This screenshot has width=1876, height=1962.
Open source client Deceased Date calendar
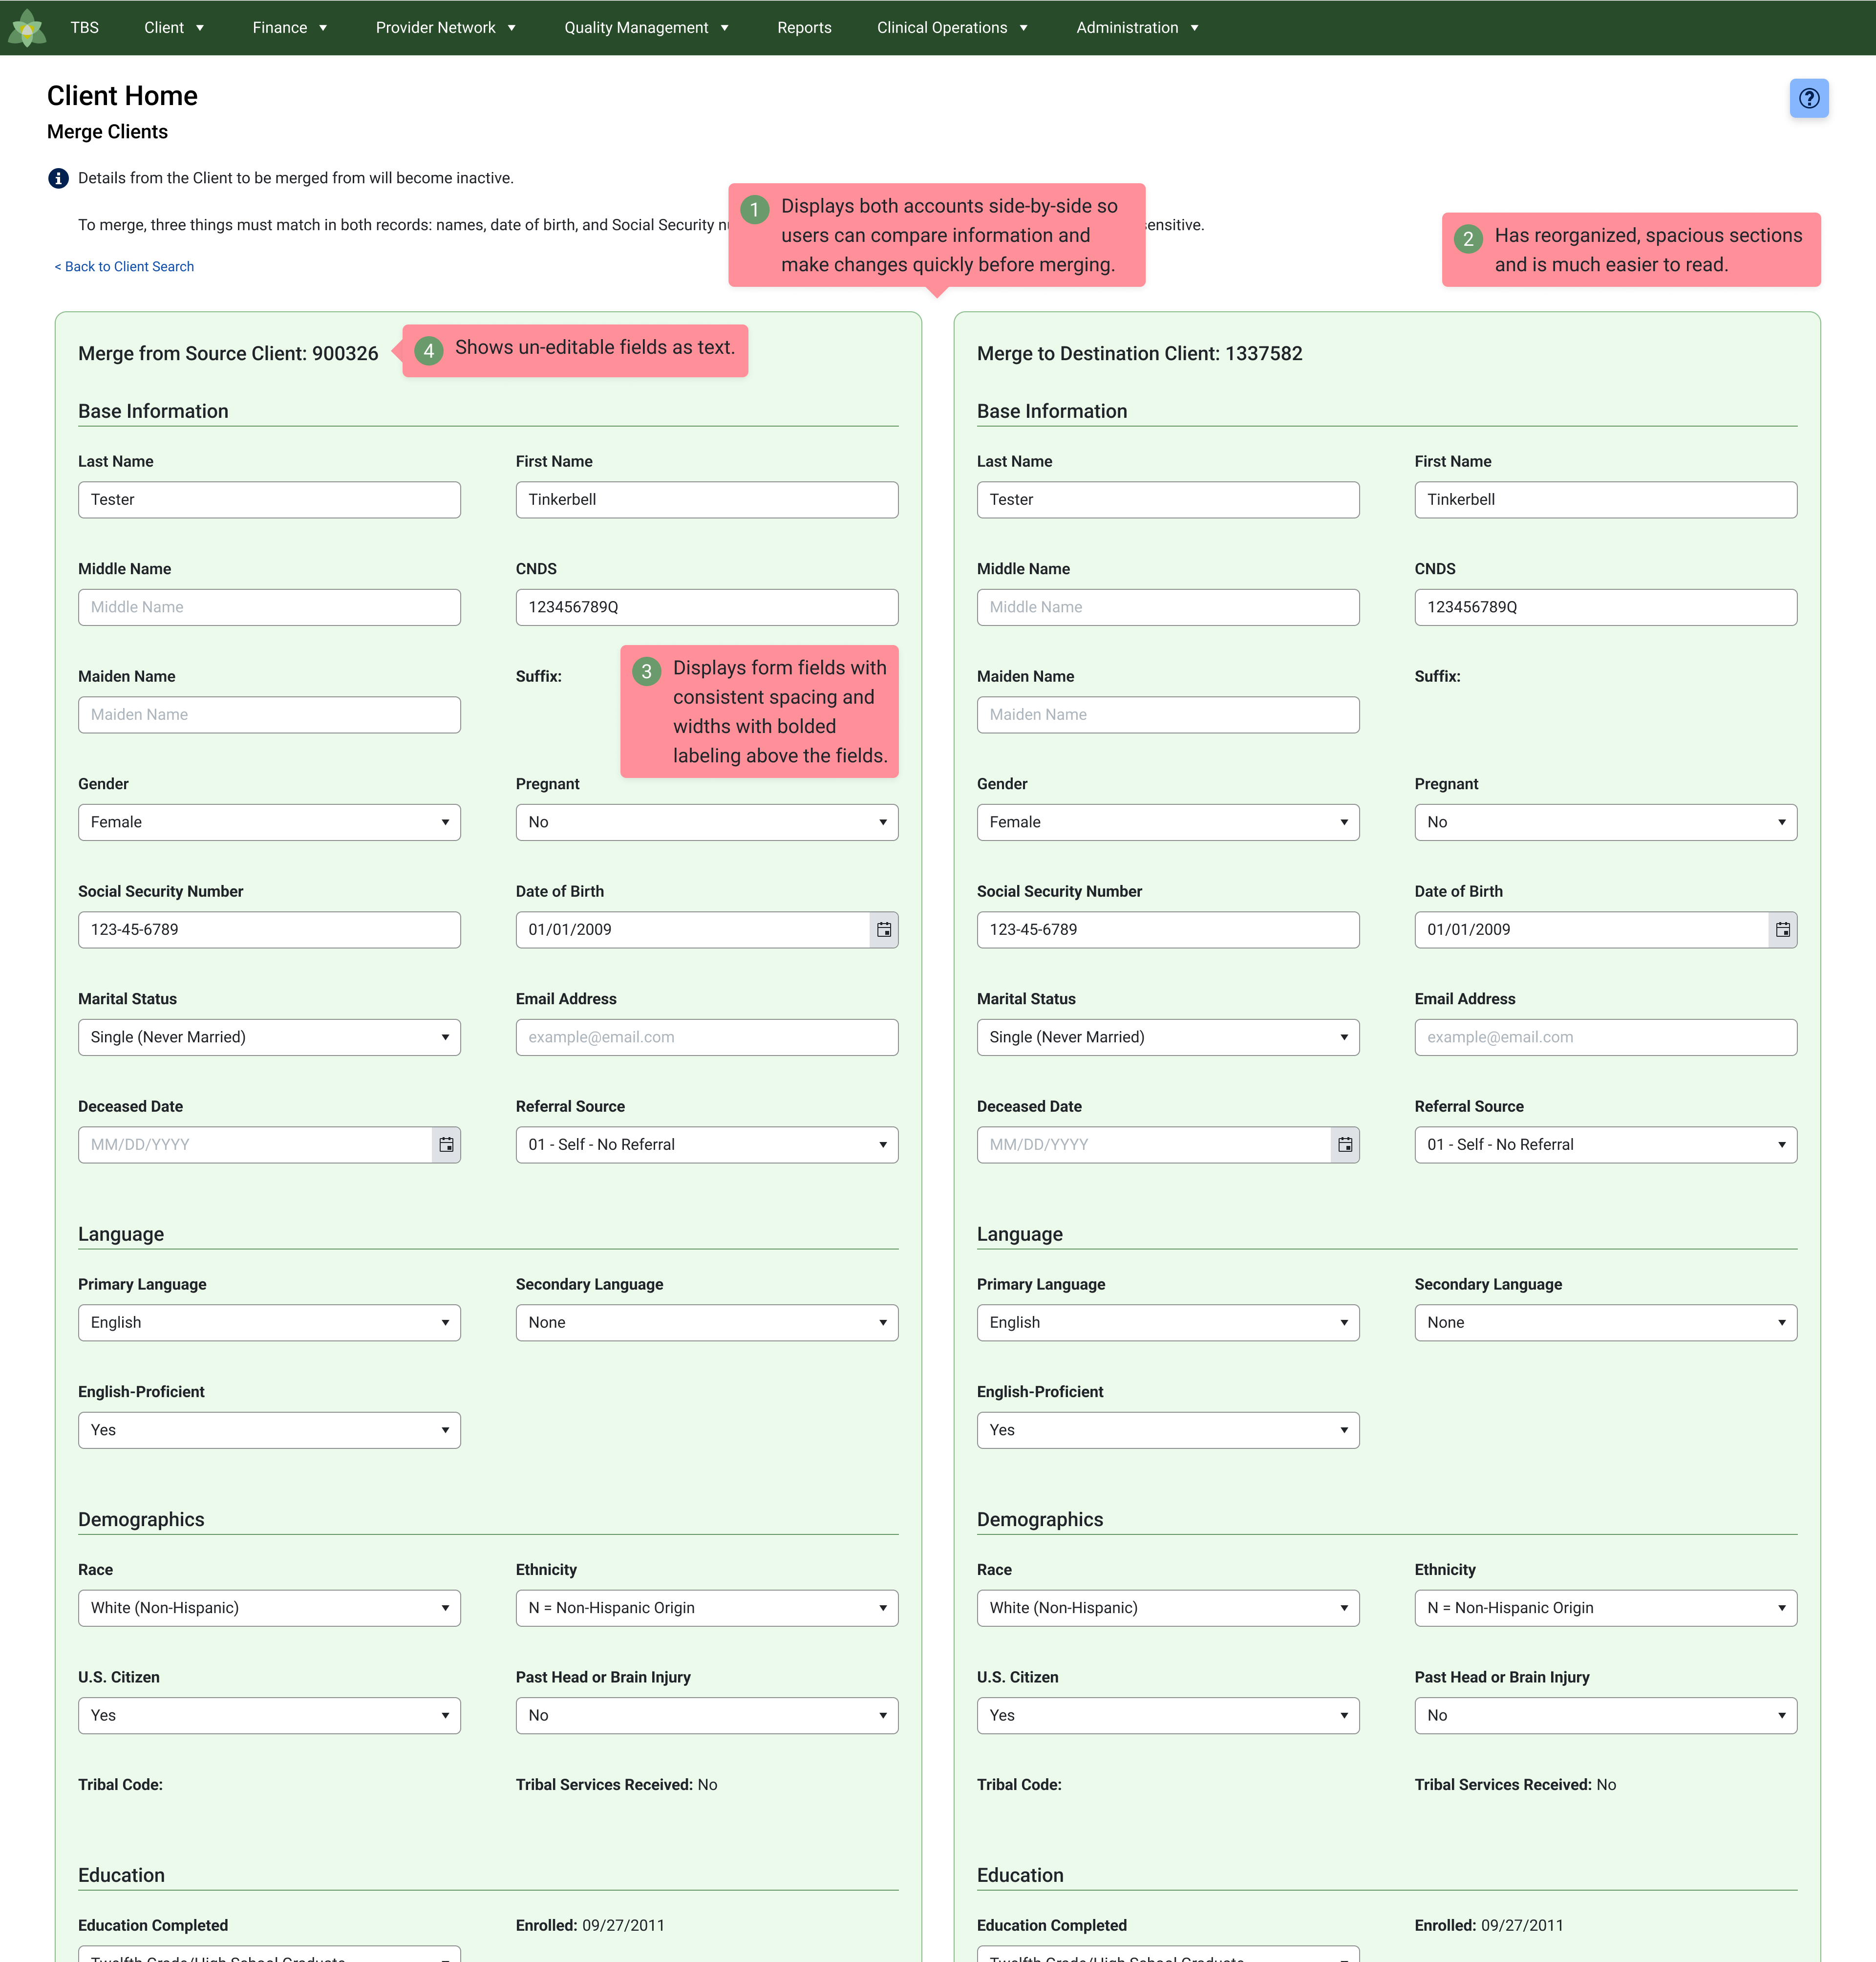coord(446,1145)
